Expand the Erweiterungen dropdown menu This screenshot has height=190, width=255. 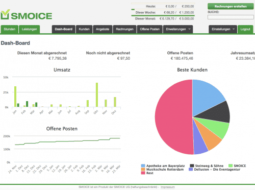[x=178, y=29]
